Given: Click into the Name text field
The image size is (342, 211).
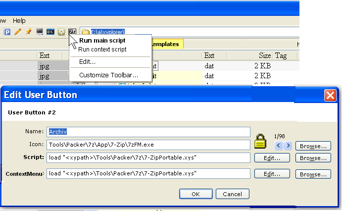Looking at the screenshot, I should [148, 132].
